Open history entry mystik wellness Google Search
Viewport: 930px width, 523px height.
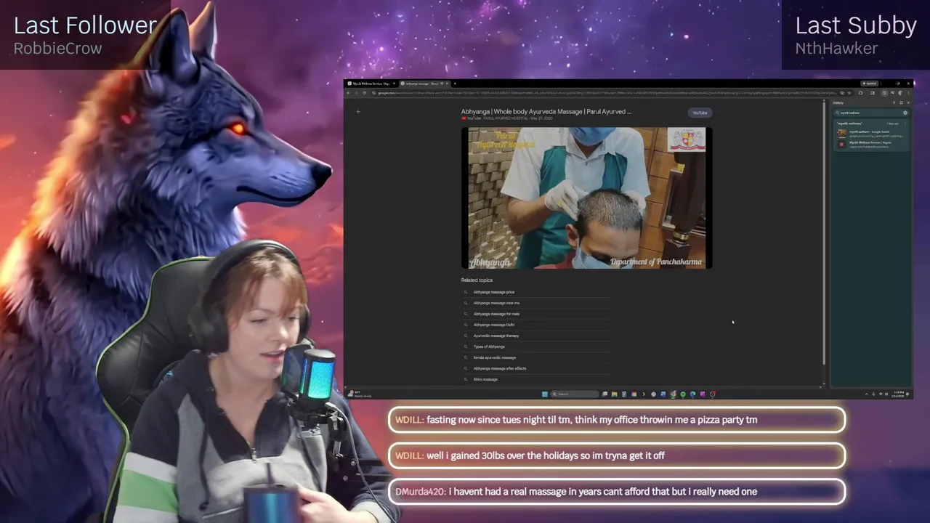pyautogui.click(x=871, y=134)
